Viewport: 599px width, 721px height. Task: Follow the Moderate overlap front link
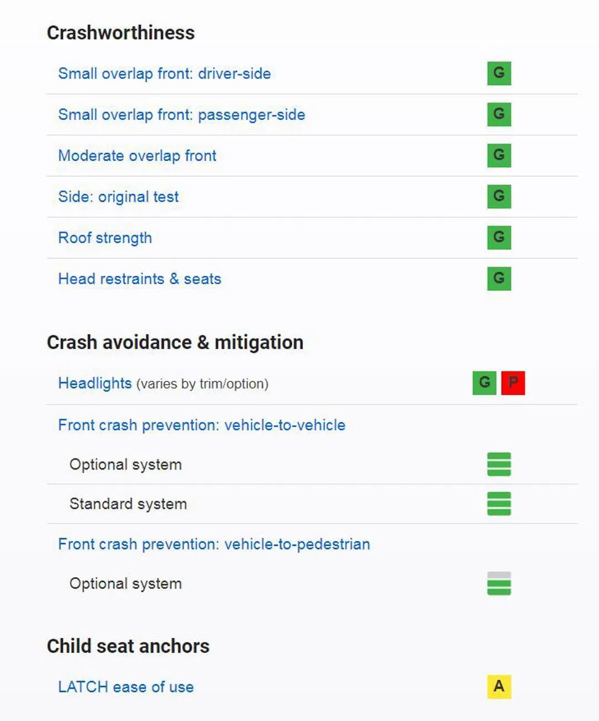click(137, 155)
